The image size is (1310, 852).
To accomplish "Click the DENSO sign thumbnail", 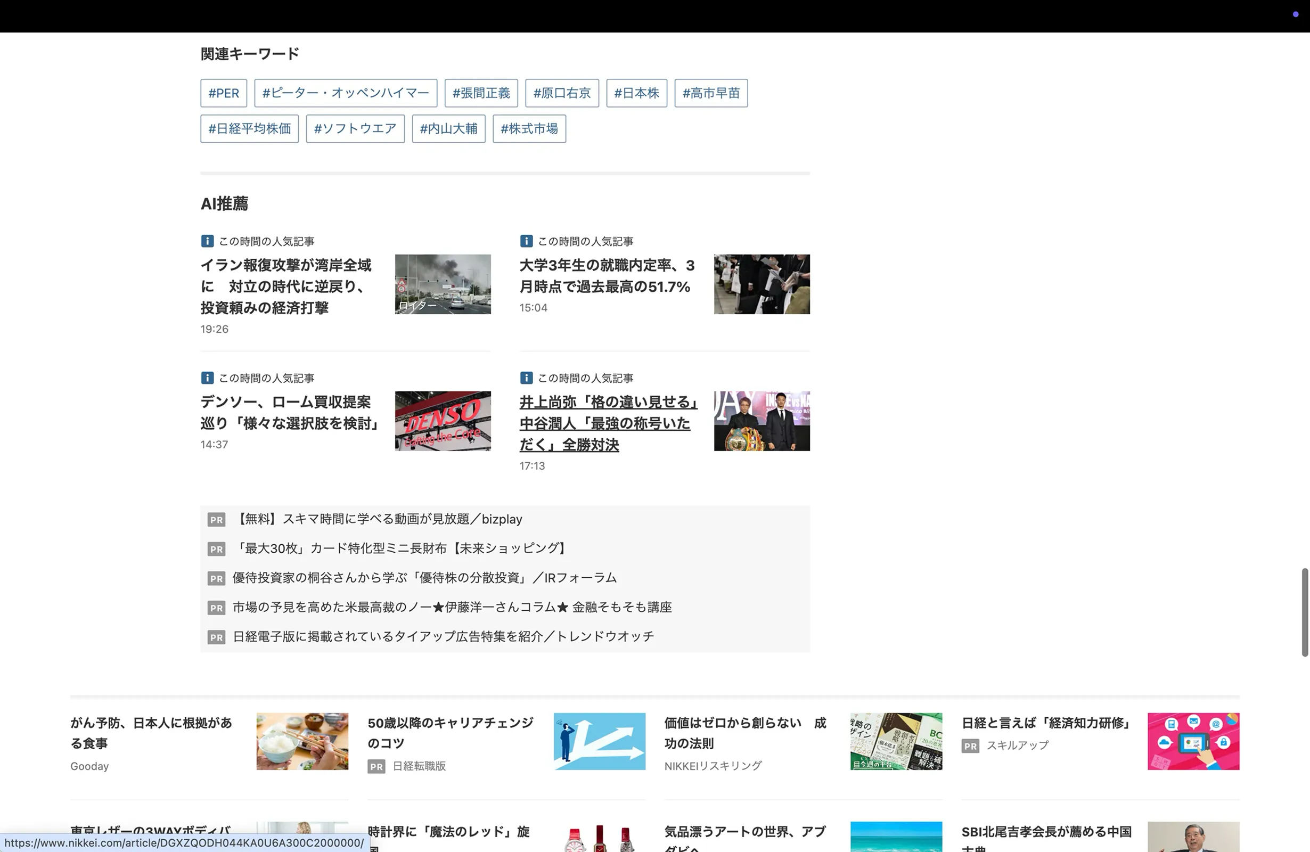I will [443, 421].
